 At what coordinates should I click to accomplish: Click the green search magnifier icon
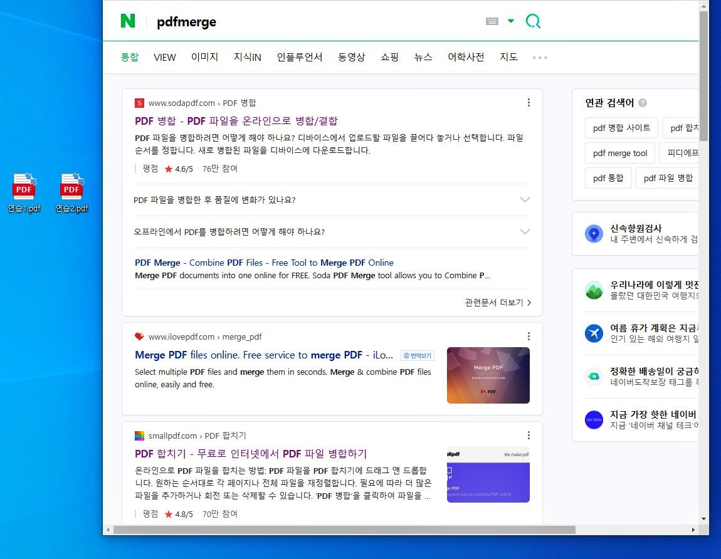pos(533,21)
